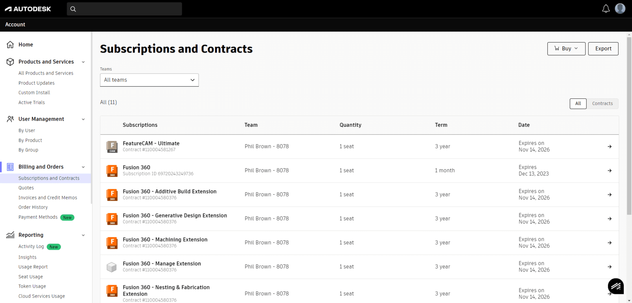Open the chat assistant floating icon
The width and height of the screenshot is (632, 303).
[x=615, y=286]
